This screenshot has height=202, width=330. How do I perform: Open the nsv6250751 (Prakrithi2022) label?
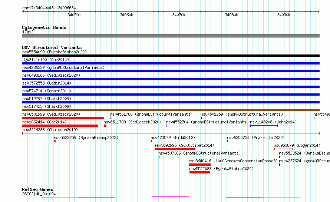click(x=256, y=138)
